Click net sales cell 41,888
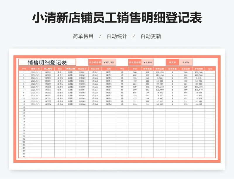 point(199,101)
